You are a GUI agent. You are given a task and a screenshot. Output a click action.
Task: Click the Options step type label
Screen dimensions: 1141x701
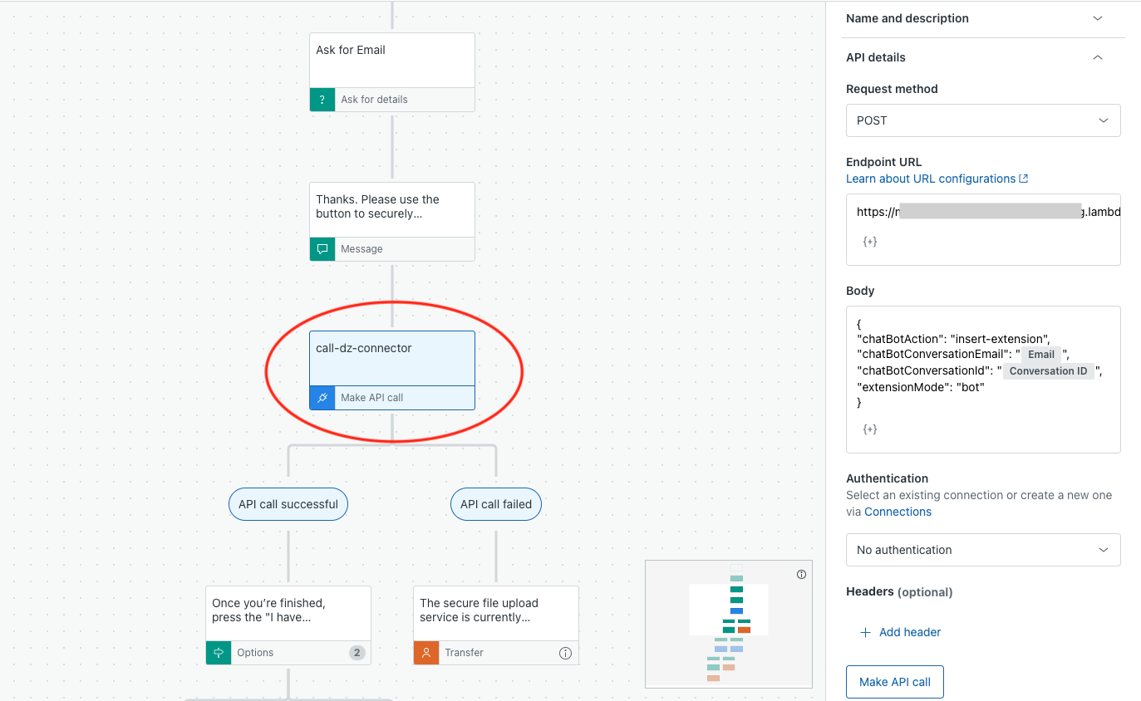tap(255, 653)
